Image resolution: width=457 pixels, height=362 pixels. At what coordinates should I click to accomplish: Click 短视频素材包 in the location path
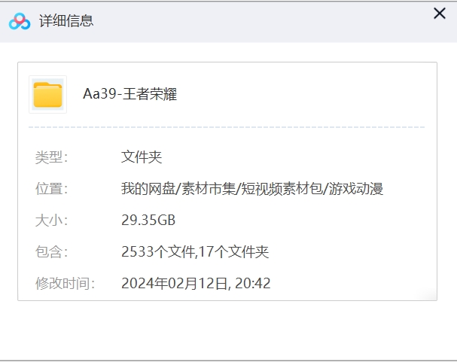pos(281,189)
